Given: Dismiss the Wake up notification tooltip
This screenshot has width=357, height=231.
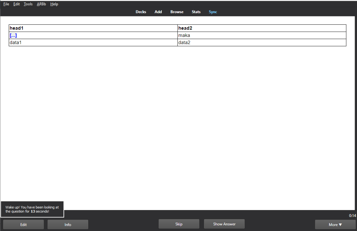Looking at the screenshot, I should [32, 209].
